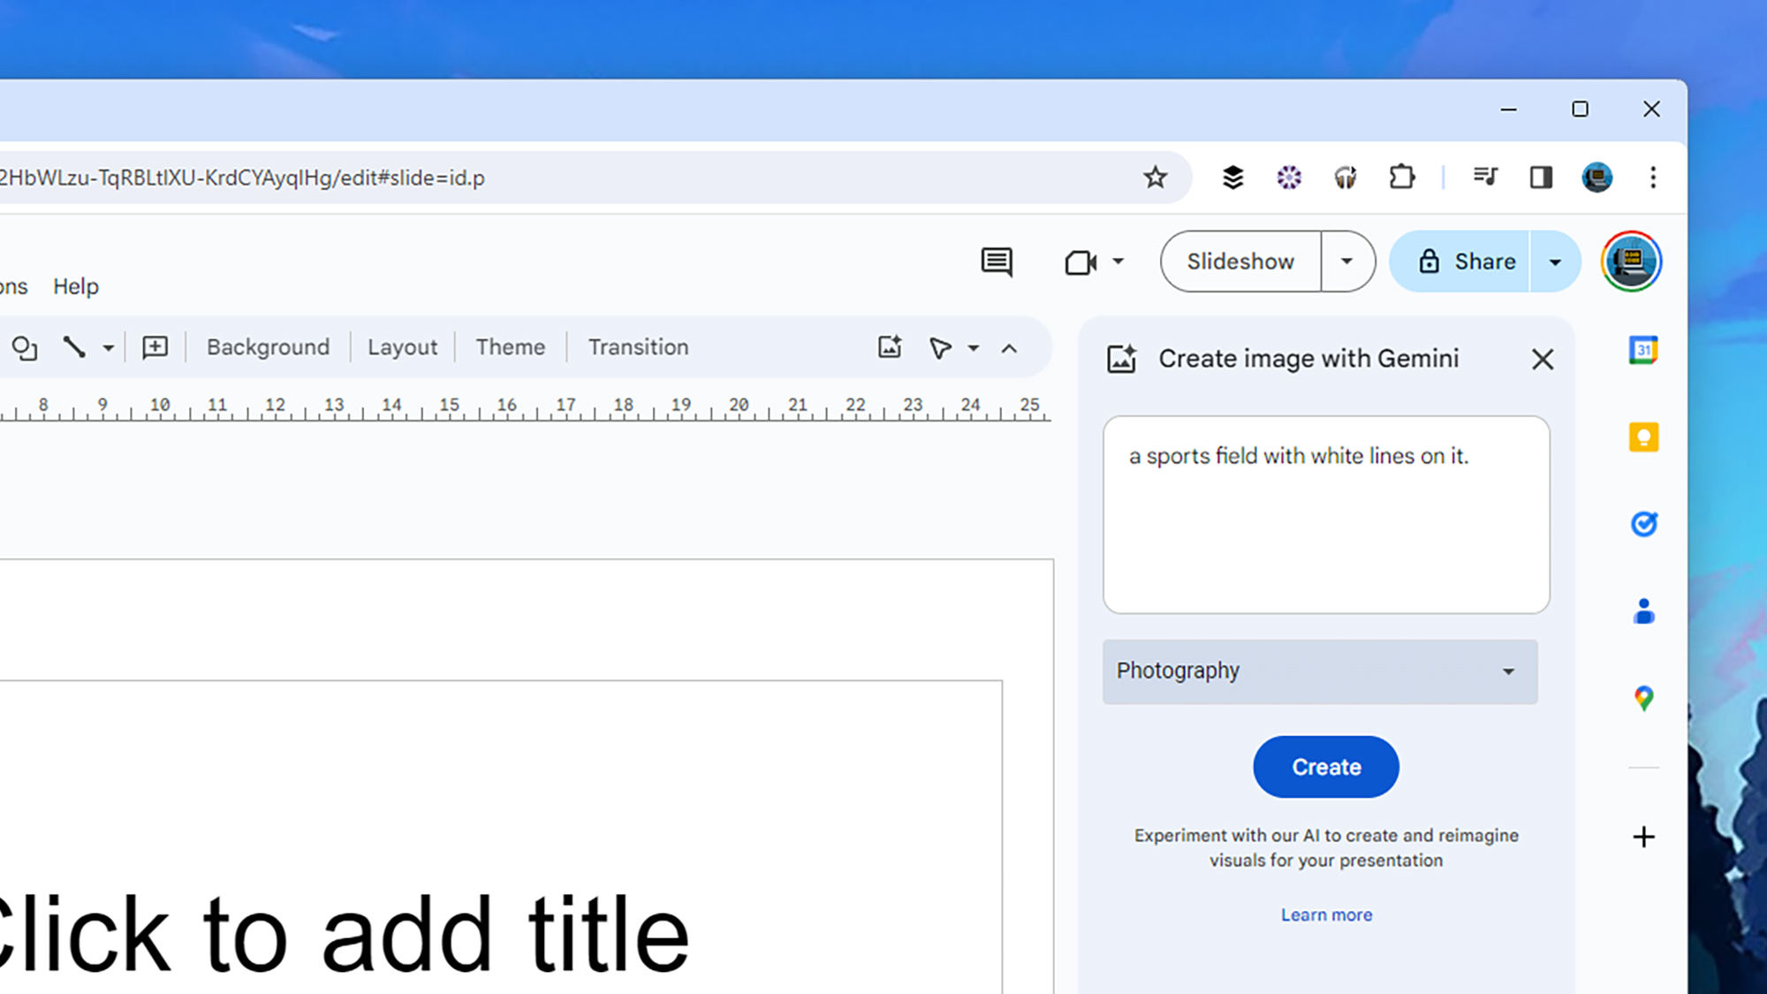The height and width of the screenshot is (994, 1767).
Task: Click the Create image with Gemini toolbar icon
Action: pos(890,347)
